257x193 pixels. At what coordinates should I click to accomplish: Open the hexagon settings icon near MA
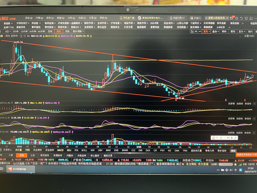point(25,36)
